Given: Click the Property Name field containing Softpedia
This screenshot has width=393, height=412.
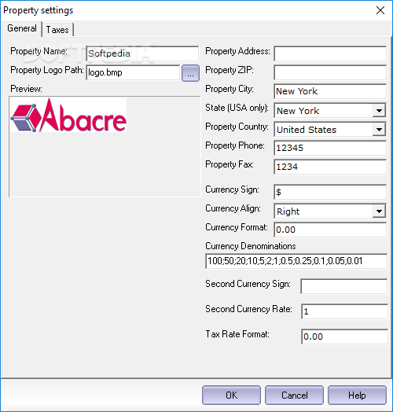Looking at the screenshot, I should pyautogui.click(x=142, y=53).
